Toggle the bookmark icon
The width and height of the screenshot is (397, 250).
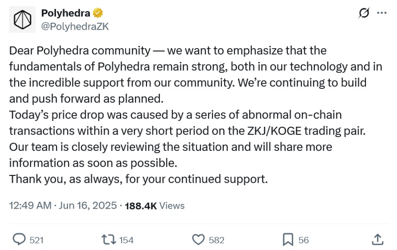click(x=288, y=240)
